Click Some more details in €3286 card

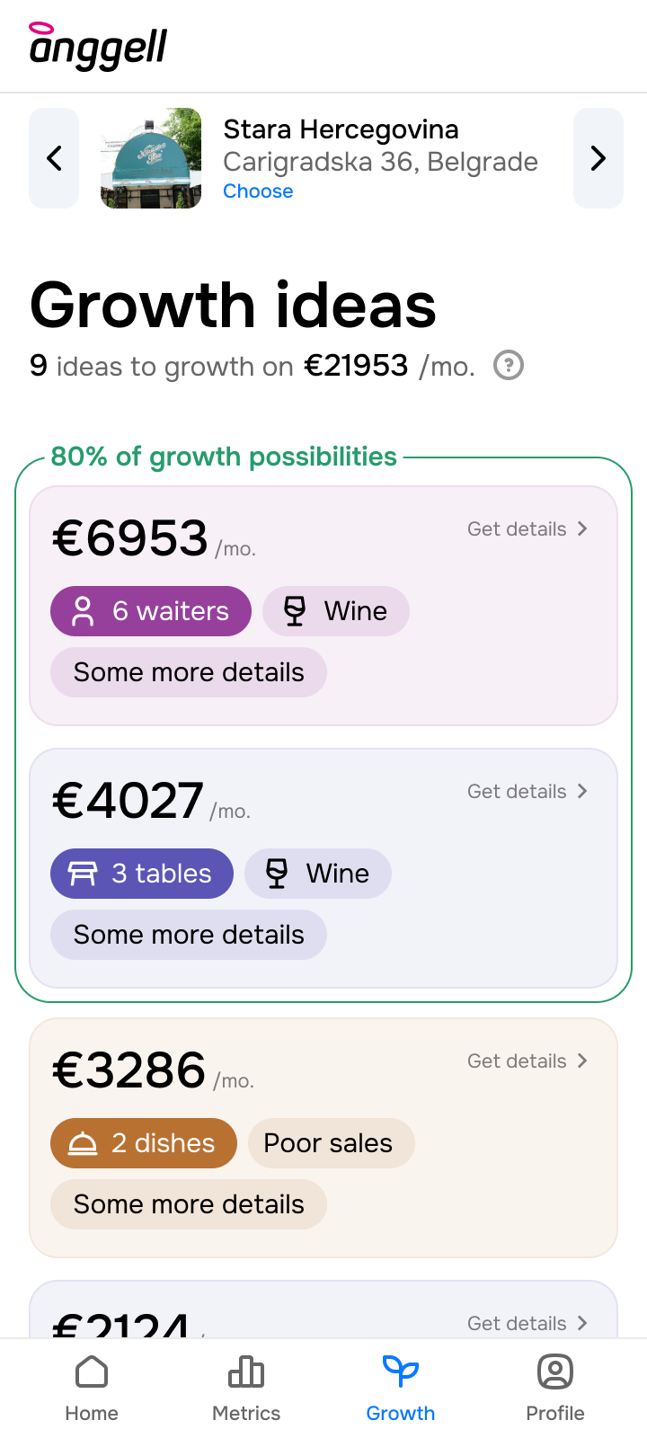pos(189,1204)
